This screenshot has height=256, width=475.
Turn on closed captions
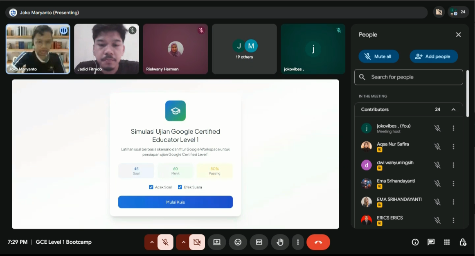tap(259, 242)
